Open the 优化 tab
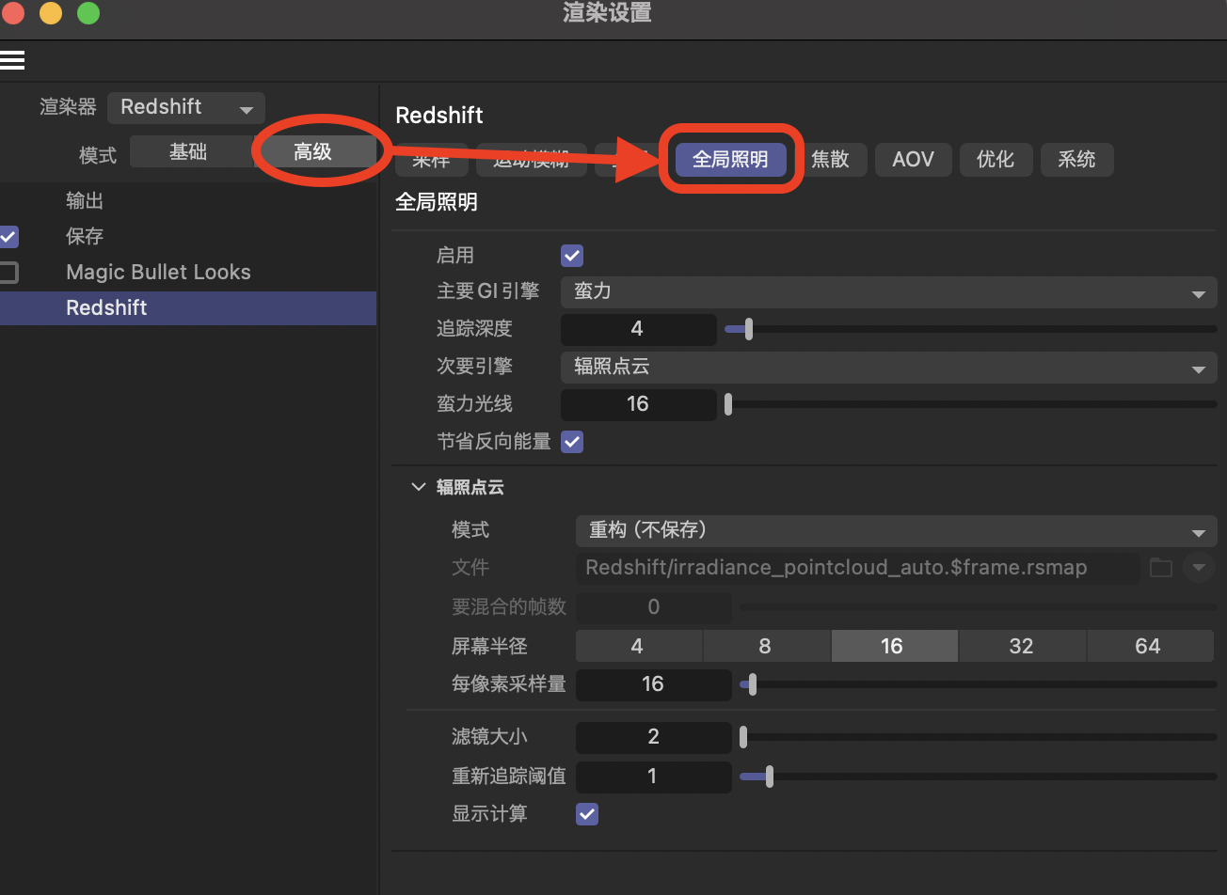 [996, 160]
